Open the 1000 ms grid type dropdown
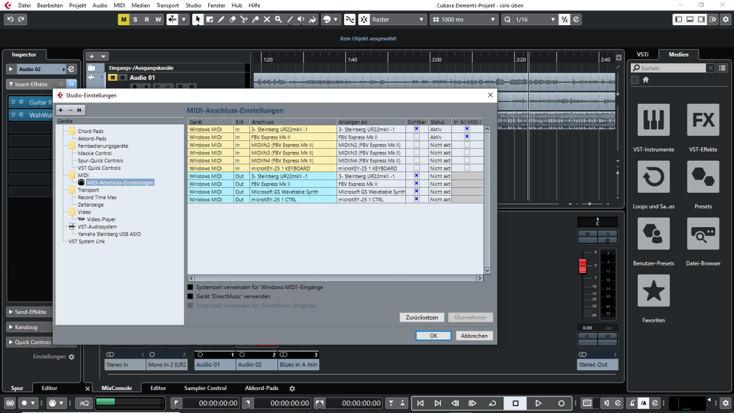The height and width of the screenshot is (413, 734). [464, 20]
